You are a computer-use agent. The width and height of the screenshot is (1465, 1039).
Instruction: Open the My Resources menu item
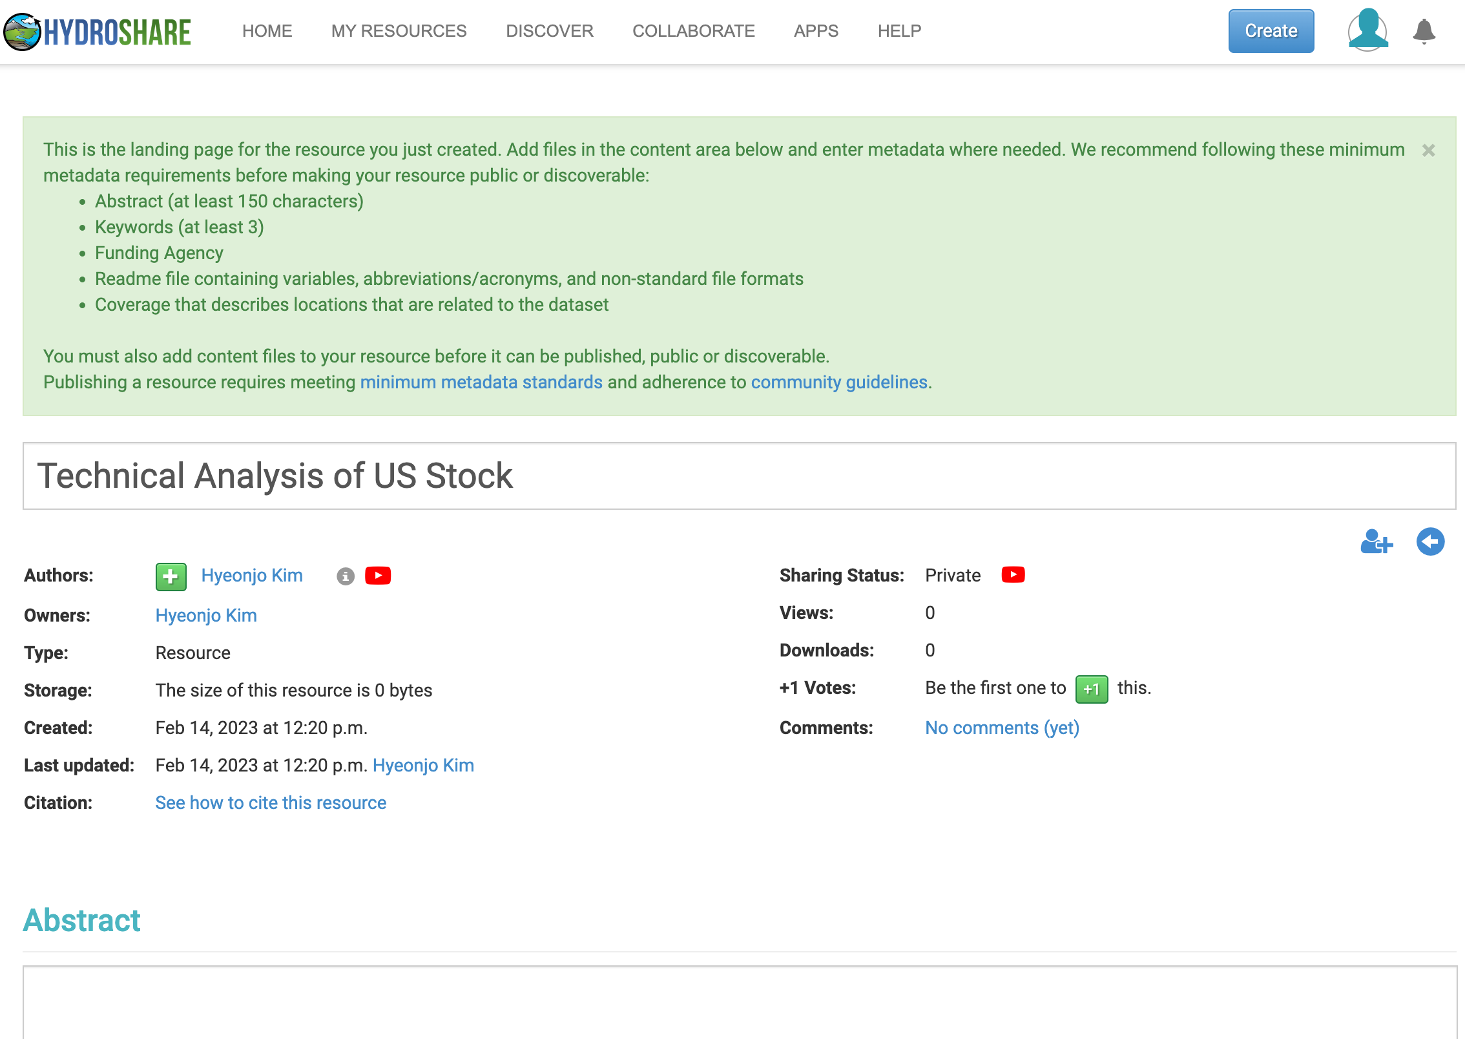[x=399, y=31]
